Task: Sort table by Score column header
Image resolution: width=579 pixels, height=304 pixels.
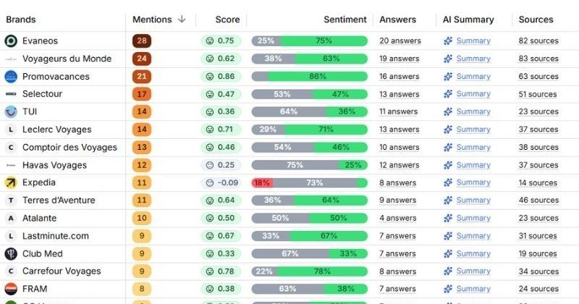Action: 227,20
